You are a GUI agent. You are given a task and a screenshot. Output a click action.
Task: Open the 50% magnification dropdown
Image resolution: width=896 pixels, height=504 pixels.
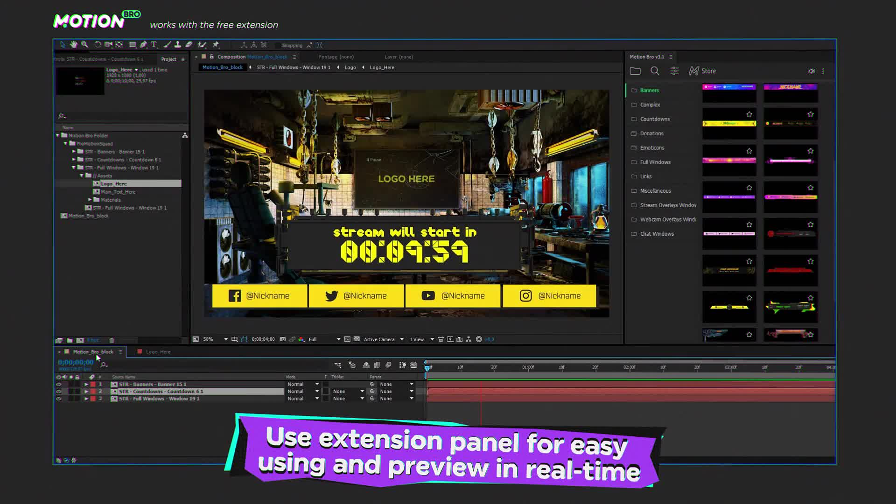[x=216, y=339]
